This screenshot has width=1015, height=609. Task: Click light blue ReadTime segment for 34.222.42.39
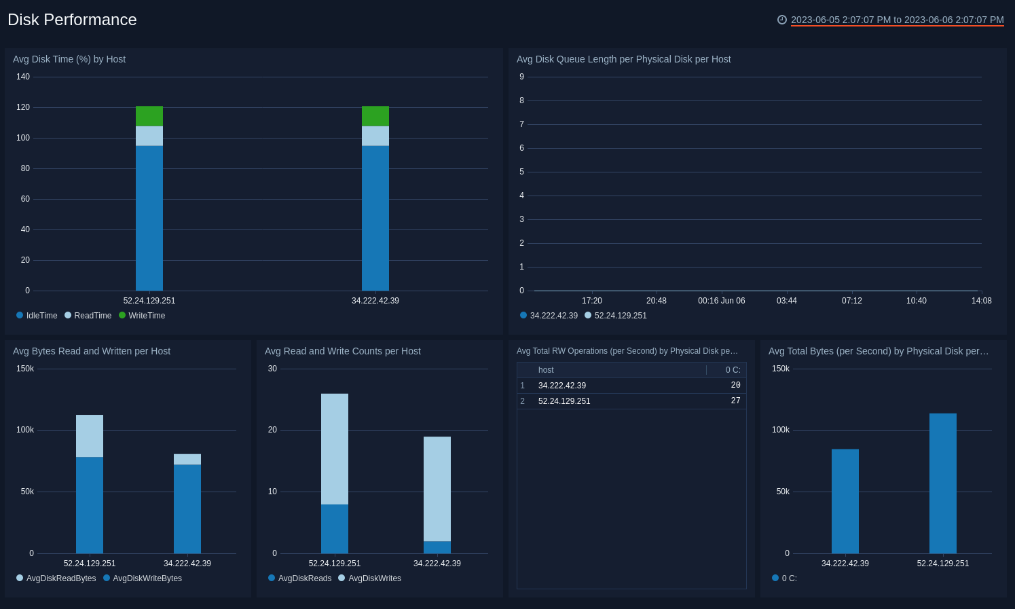click(x=375, y=136)
